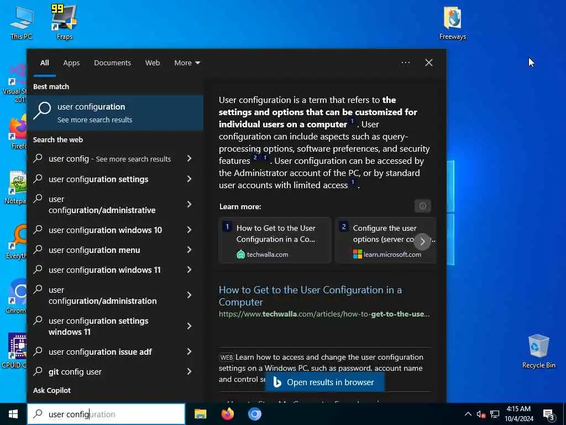
Task: Open the Action Center notifications icon
Action: (x=548, y=414)
